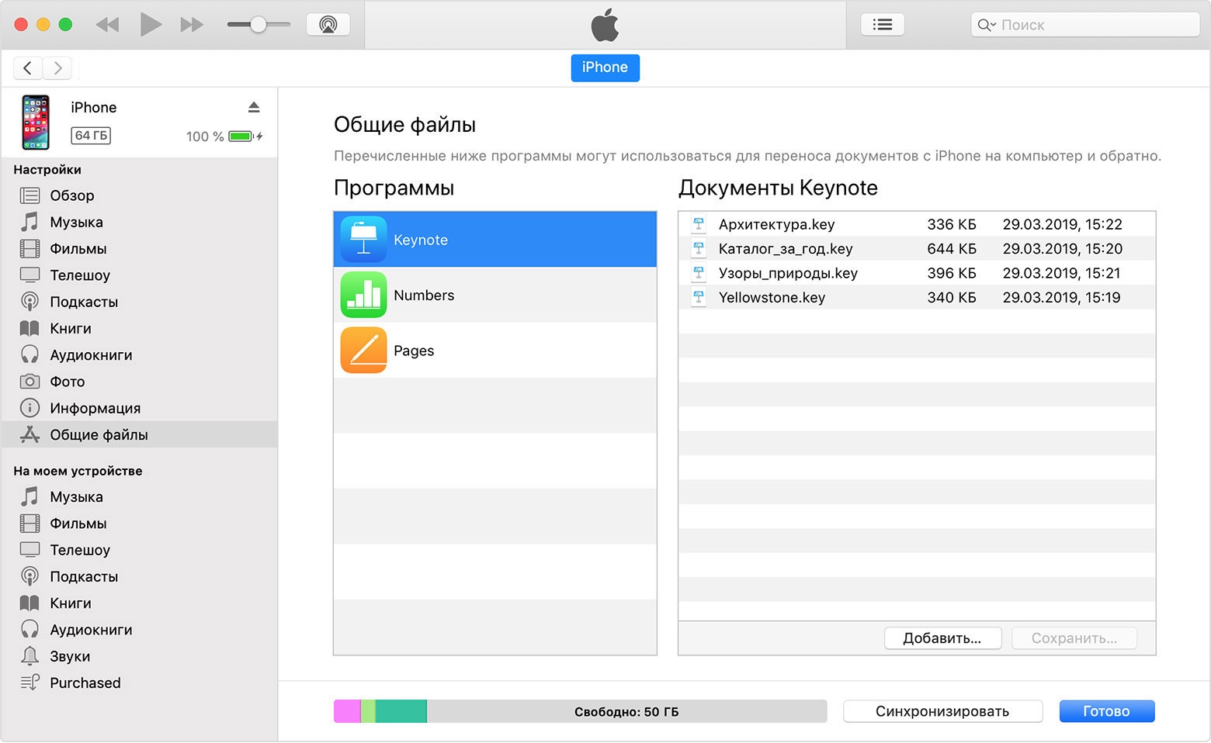Eject the iPhone device

tap(254, 107)
